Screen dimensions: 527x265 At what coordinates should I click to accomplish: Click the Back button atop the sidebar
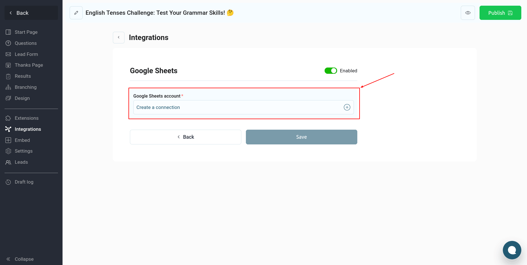[x=31, y=13]
